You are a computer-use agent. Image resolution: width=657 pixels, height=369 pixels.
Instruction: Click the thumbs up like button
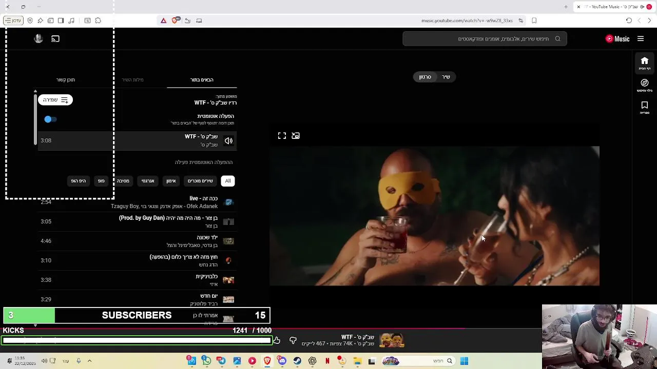[277, 340]
